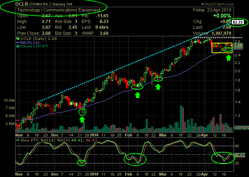Select the purple MA(35) line swatch
Viewport: 249px width, 177px height.
pyautogui.click(x=18, y=42)
